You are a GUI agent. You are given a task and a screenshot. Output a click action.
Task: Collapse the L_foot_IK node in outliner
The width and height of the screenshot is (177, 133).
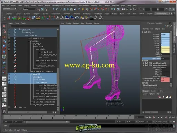pos(9,46)
